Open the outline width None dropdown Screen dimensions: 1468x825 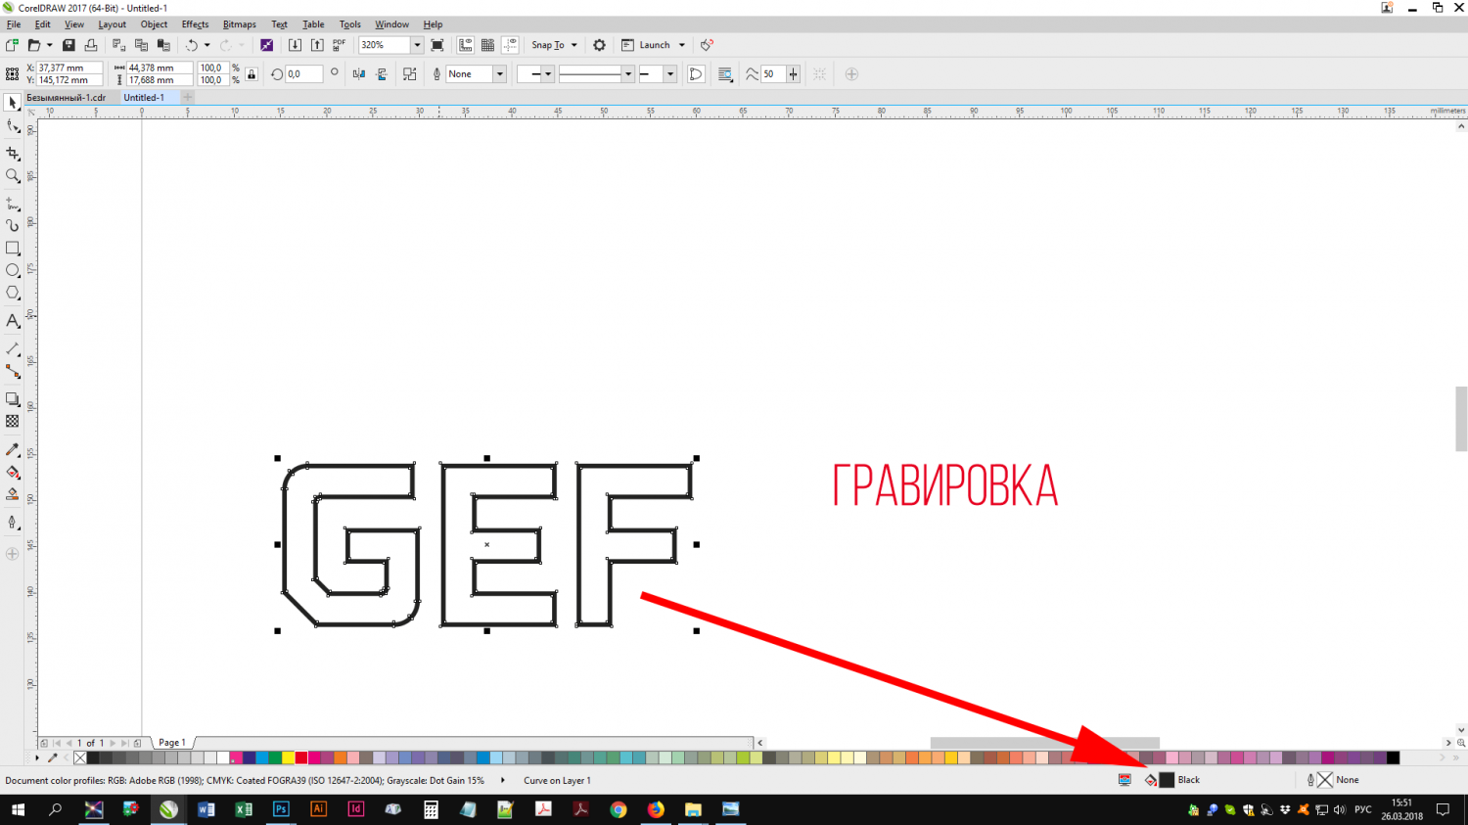[499, 74]
